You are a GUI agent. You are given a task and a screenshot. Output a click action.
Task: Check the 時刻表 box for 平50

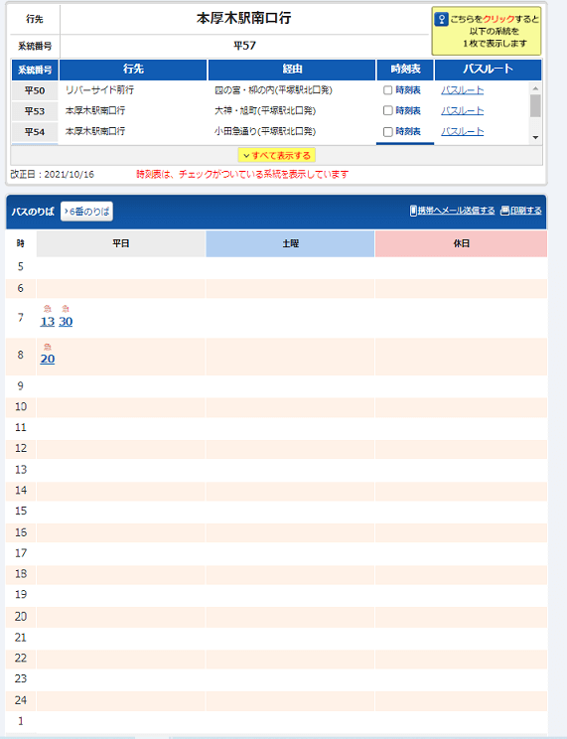388,90
